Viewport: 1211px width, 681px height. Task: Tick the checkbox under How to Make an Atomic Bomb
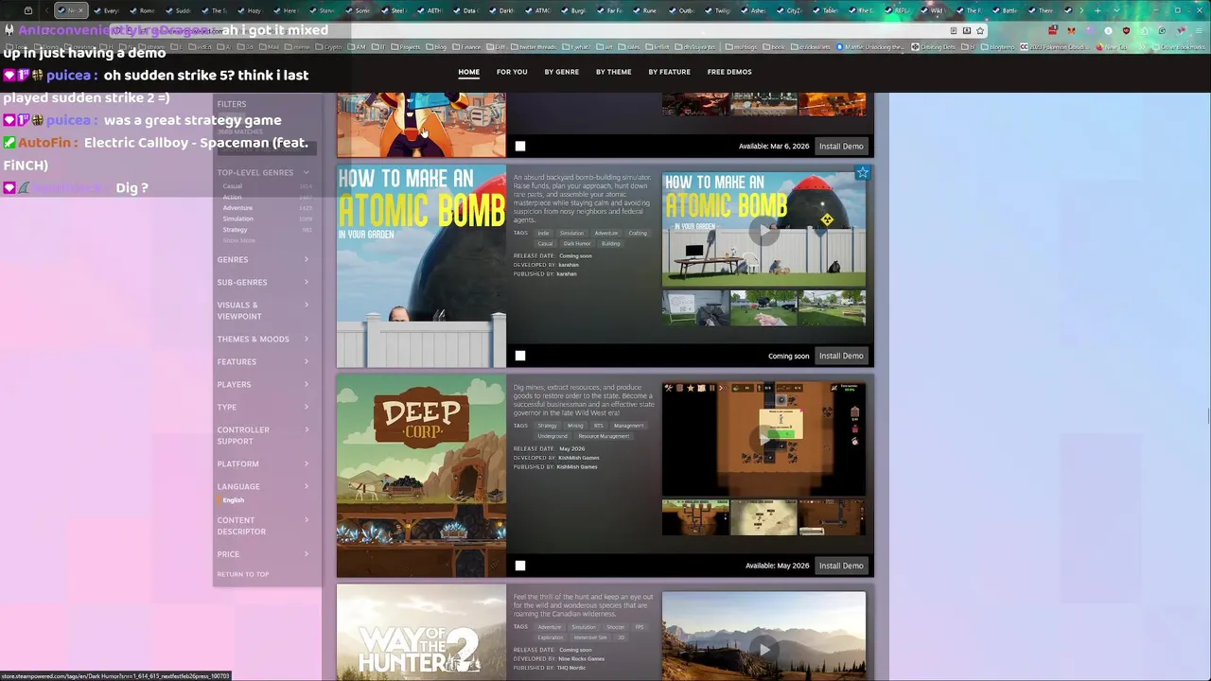point(520,356)
